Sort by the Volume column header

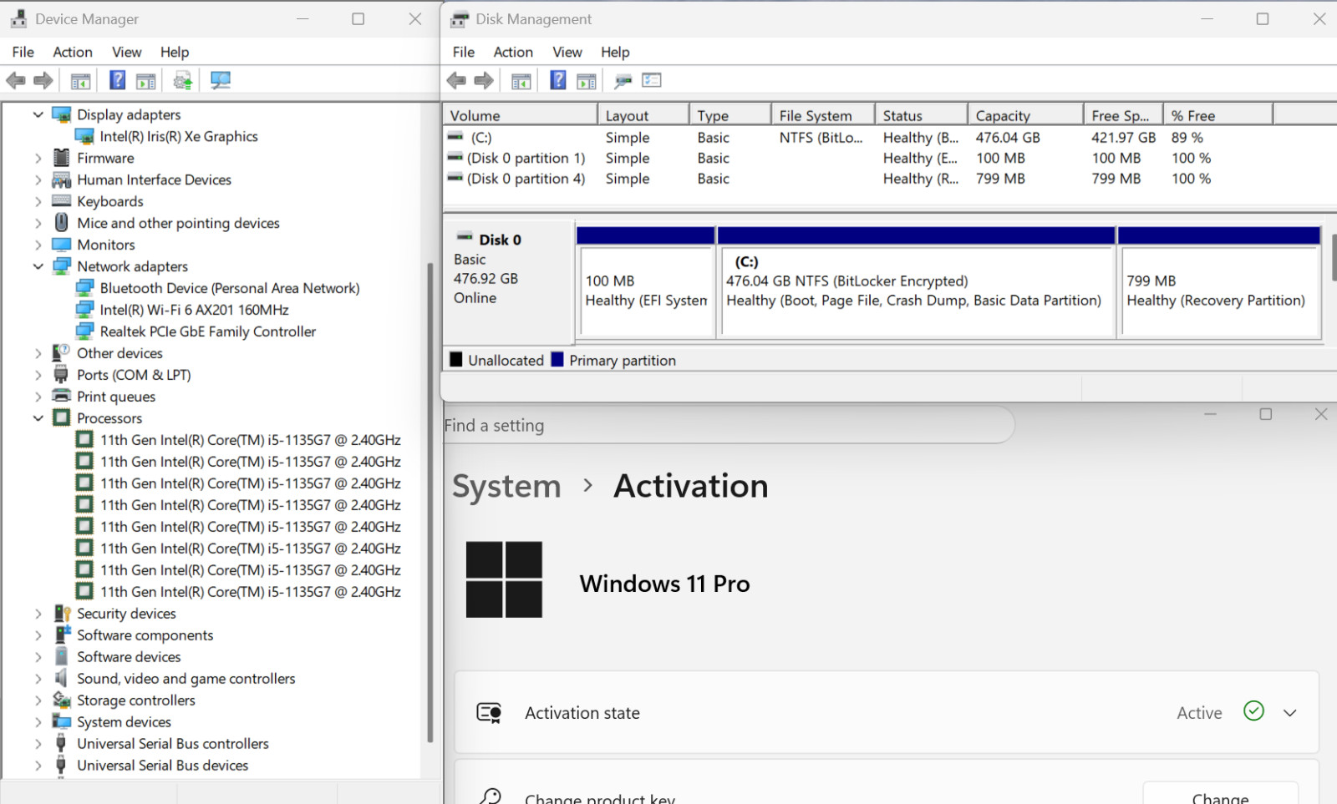[x=521, y=115]
